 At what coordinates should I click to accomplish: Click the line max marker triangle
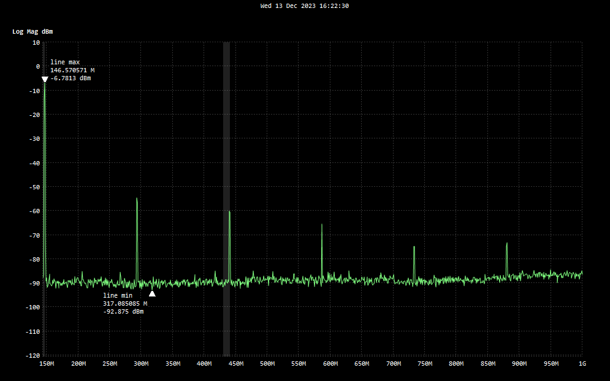[x=45, y=79]
